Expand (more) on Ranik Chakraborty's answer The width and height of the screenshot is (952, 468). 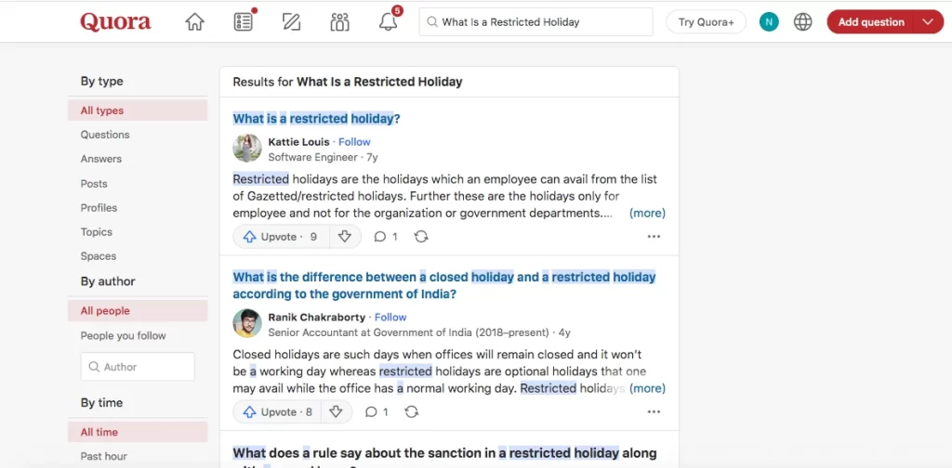click(x=647, y=388)
